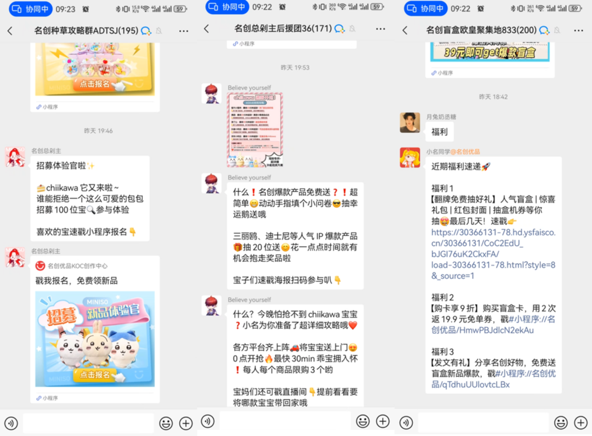Tap the 名创总剁主后援团 message input field
The height and width of the screenshot is (436, 592).
[x=285, y=421]
